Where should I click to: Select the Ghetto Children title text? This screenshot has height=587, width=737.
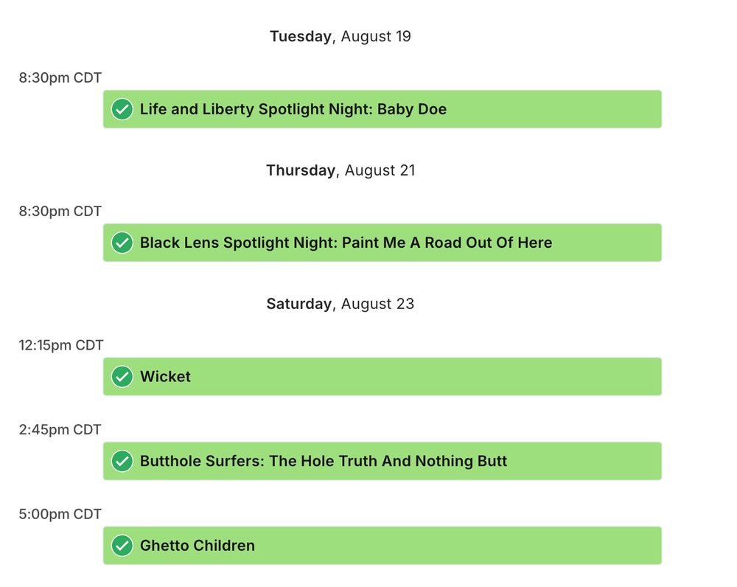coord(198,546)
